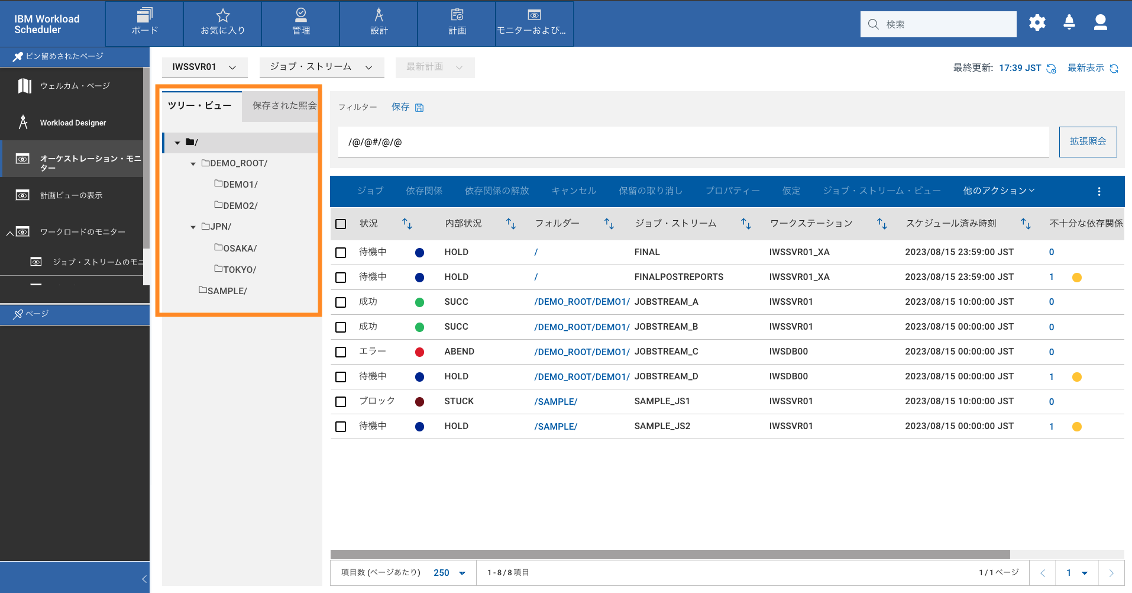Toggle the select-all header checkbox
Screen dimensions: 1132x593
pos(341,224)
